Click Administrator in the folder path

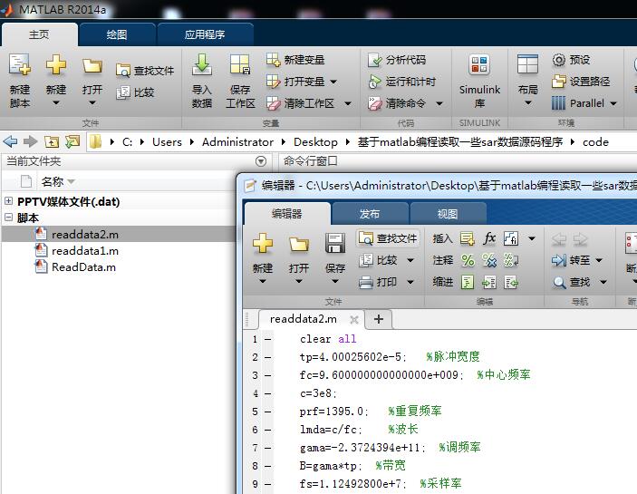(x=237, y=142)
